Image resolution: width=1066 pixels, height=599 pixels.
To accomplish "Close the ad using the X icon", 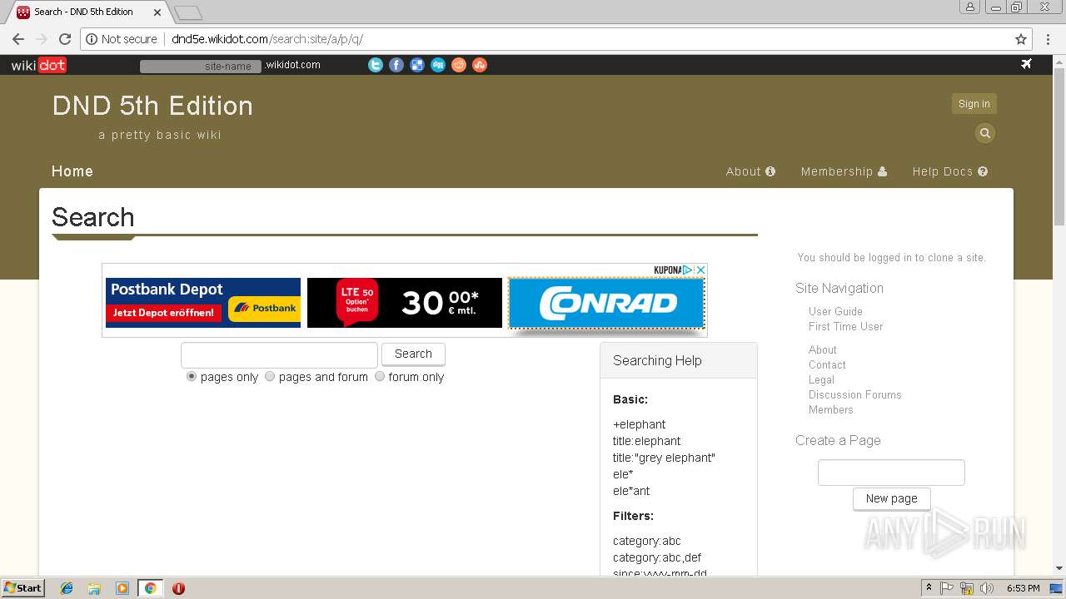I will (x=701, y=270).
